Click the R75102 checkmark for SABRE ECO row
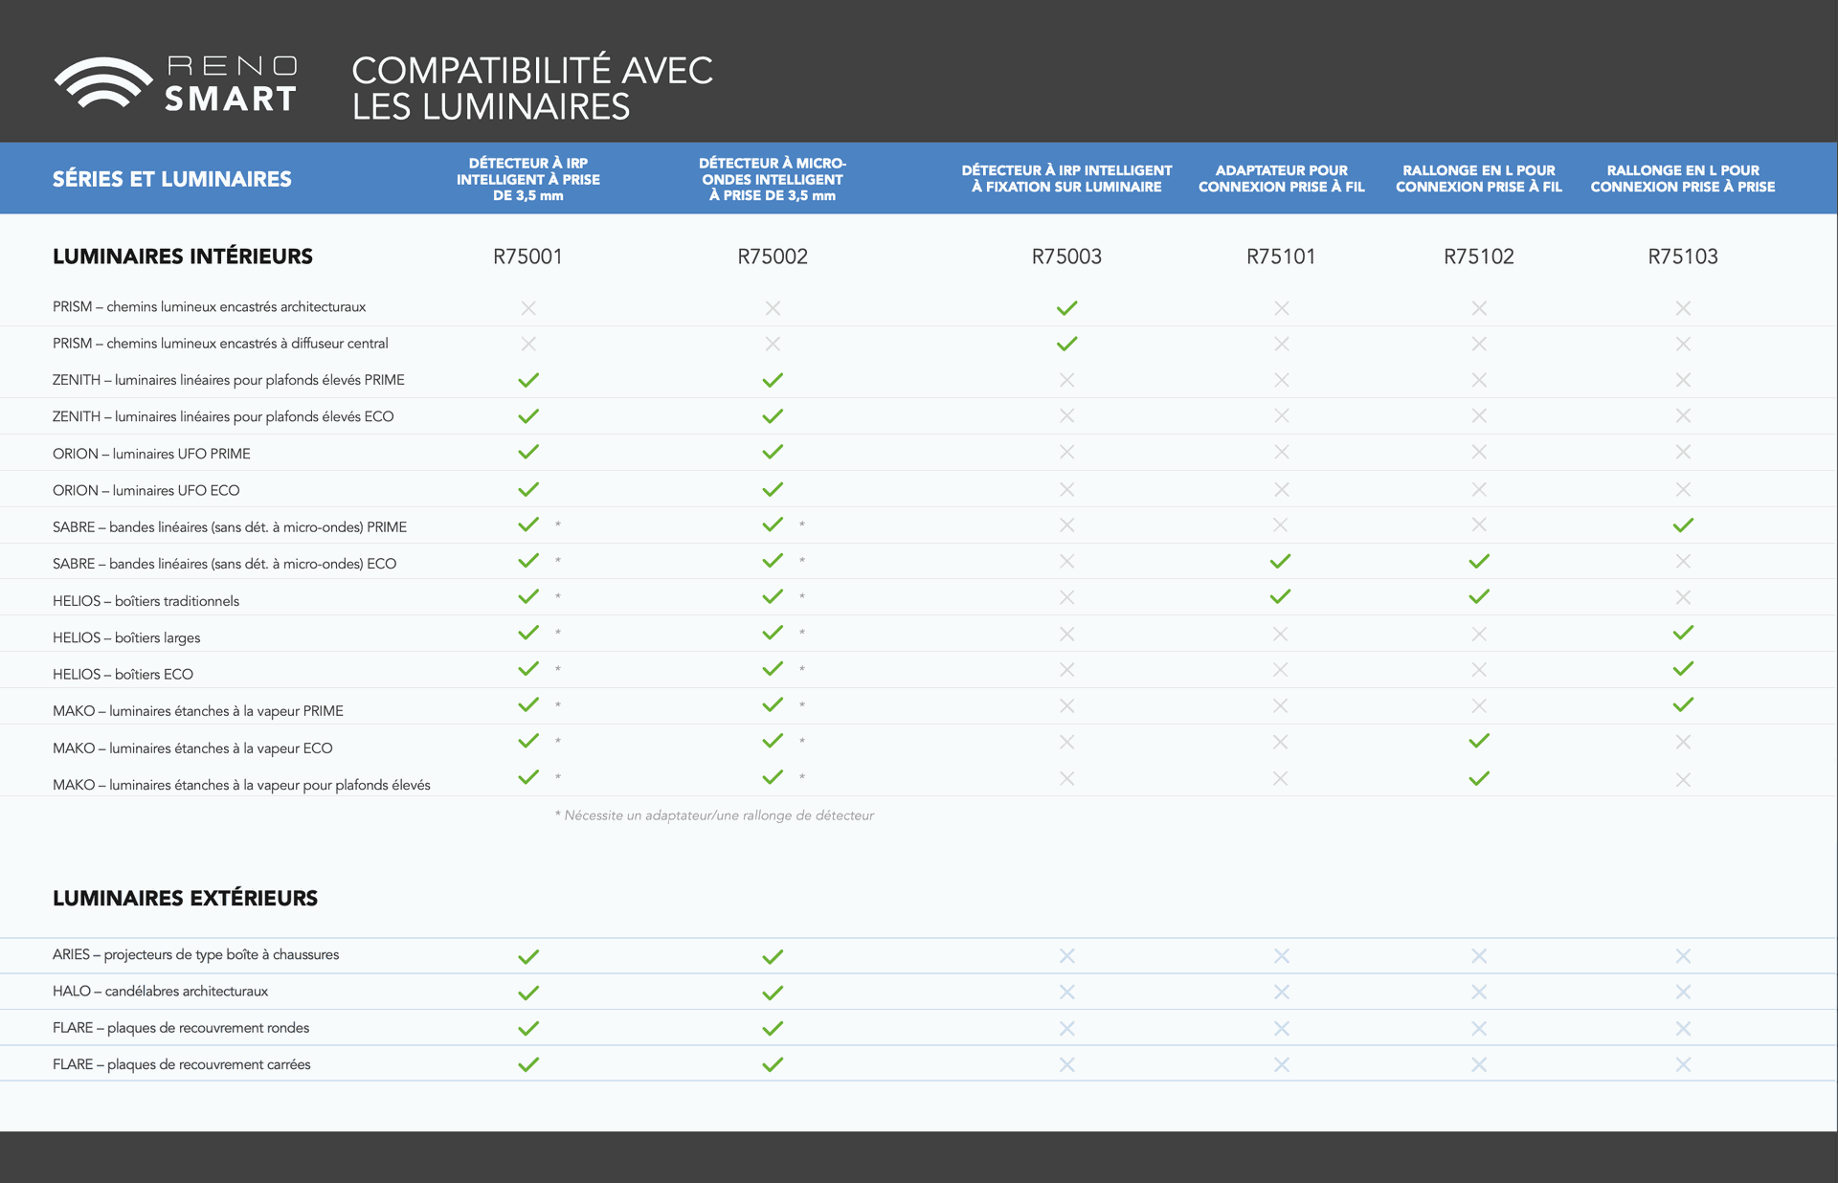 [x=1479, y=561]
